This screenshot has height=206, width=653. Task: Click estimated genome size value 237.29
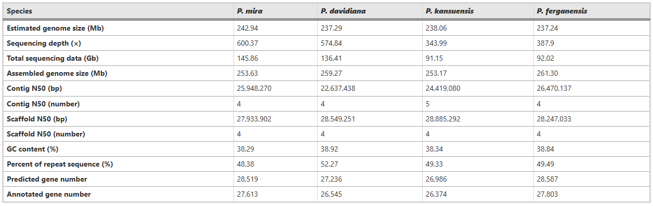[331, 28]
